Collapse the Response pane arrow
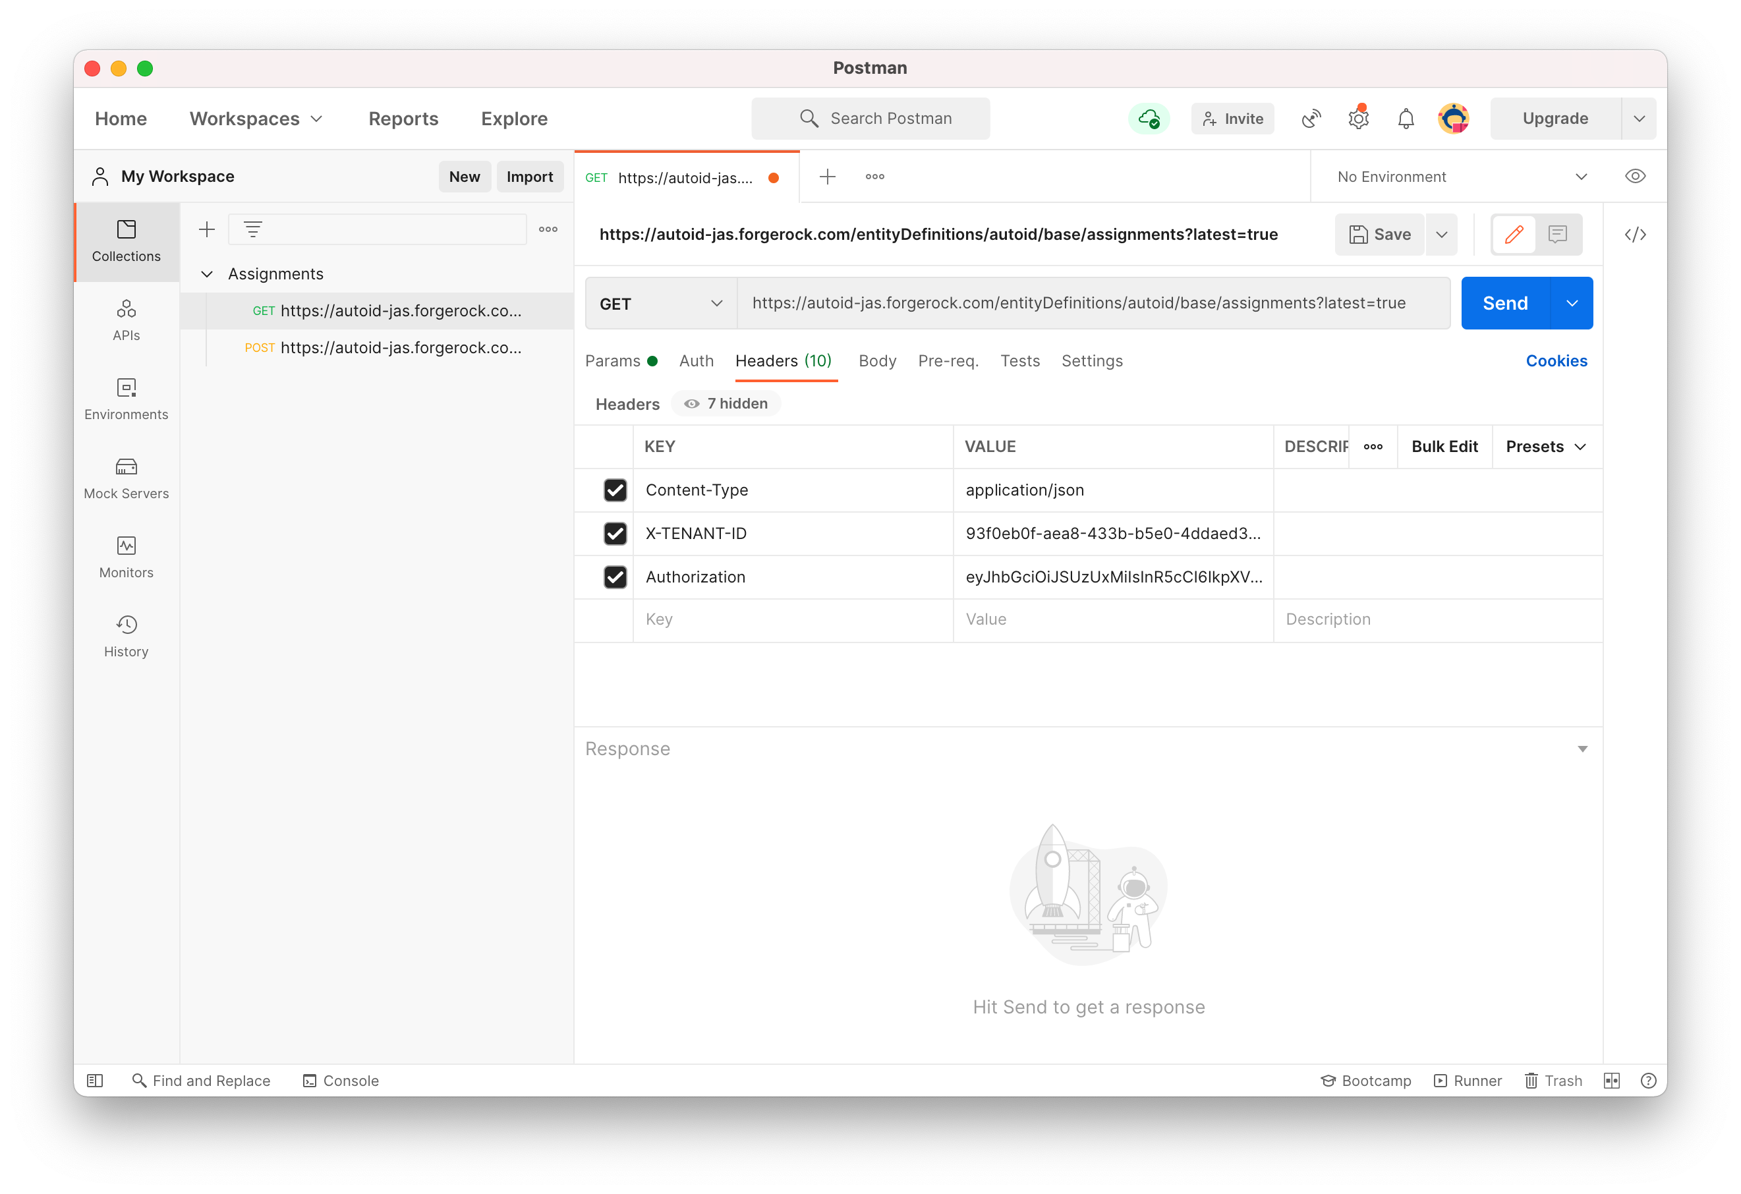 1582,749
